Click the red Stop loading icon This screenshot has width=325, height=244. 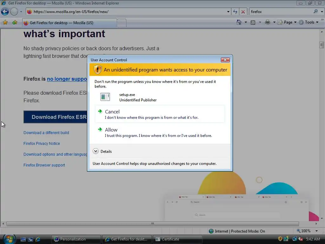tap(243, 12)
